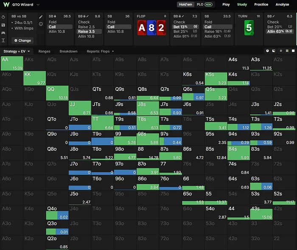
Task: Click the Ace flop card
Action: (x=142, y=28)
